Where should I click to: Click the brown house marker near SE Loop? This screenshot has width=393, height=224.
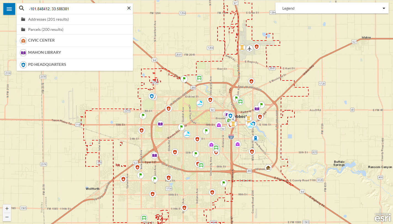pos(268,168)
